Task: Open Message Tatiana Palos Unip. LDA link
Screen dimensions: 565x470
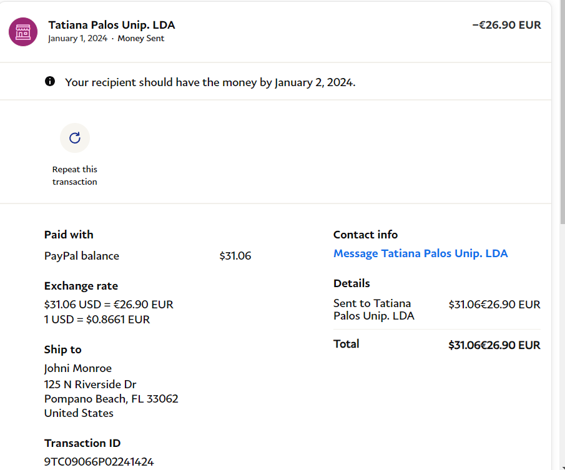Action: 420,253
